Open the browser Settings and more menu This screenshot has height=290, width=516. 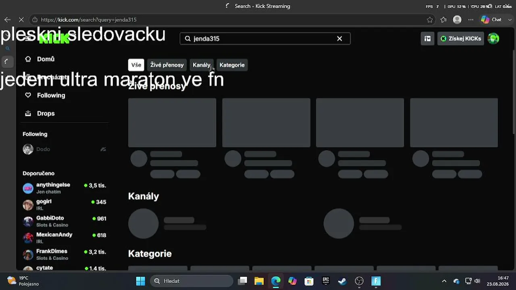471,20
